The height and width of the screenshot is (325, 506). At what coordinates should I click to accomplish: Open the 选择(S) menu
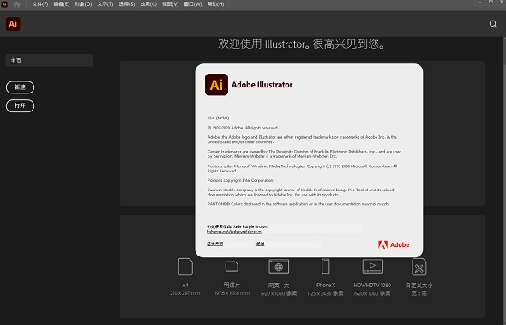[127, 4]
